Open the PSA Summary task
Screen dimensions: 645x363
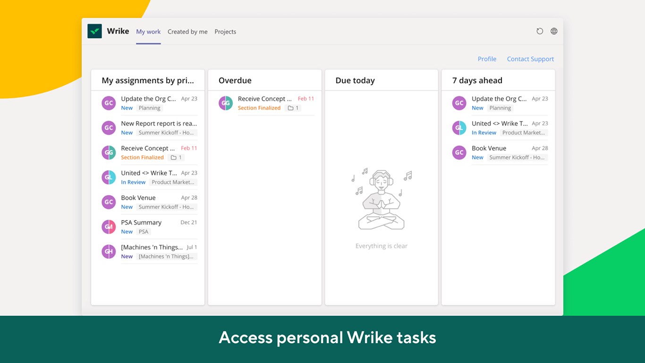(x=141, y=222)
